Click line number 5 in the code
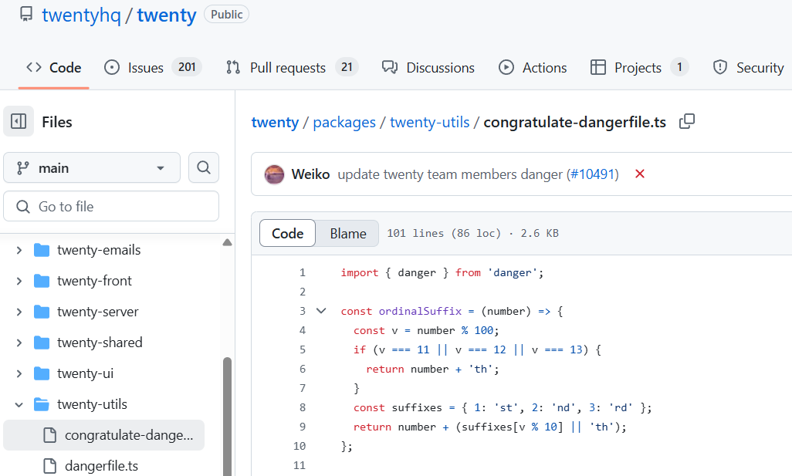 click(303, 349)
